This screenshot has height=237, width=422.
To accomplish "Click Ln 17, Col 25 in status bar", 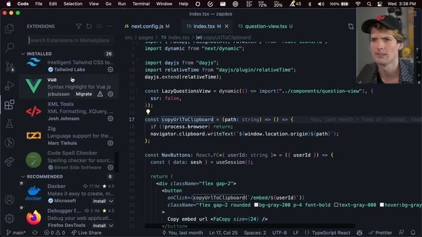I will pyautogui.click(x=223, y=232).
